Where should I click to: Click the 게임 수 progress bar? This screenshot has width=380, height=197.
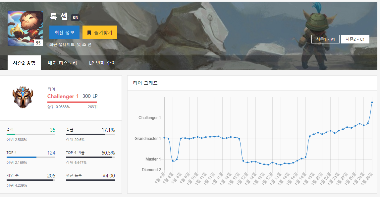pos(31,180)
